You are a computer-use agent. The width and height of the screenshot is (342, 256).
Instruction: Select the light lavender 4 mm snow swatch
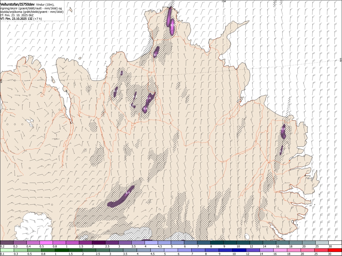point(151,243)
